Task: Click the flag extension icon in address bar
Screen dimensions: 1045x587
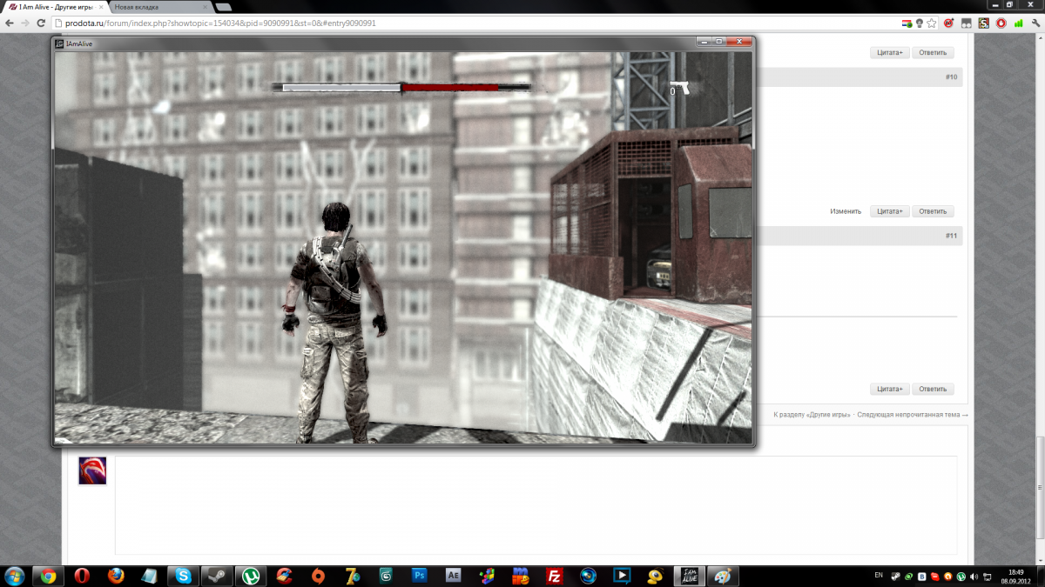Action: click(x=906, y=23)
